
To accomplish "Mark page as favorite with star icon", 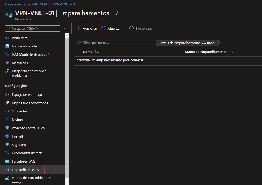I will tap(117, 13).
